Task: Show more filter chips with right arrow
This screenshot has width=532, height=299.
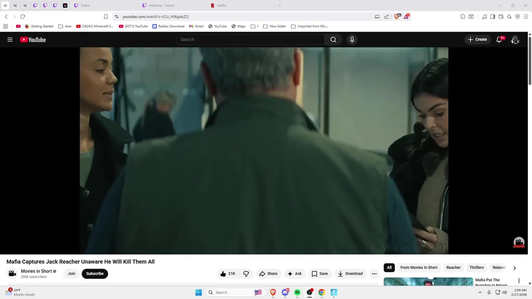Action: [x=515, y=268]
